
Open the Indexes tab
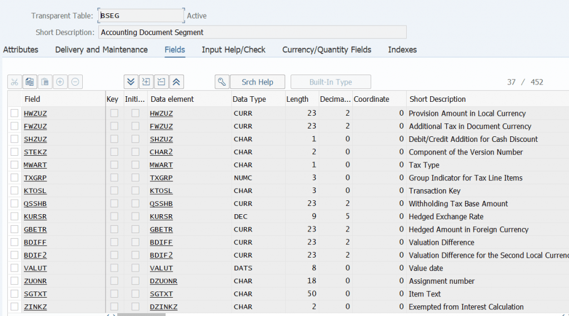402,50
